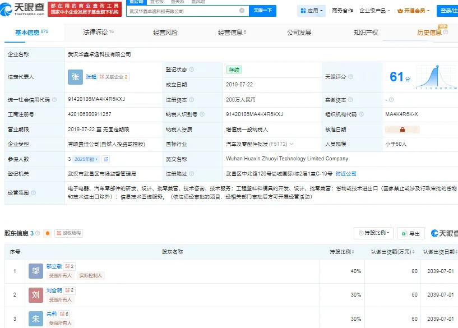Open related companies badge for 朱莉
458x328 pixels.
click(x=64, y=314)
